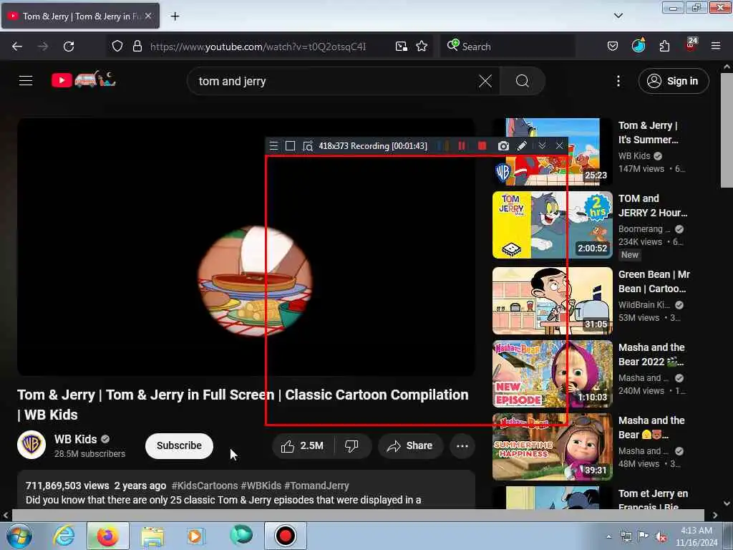Follow the #TomandJerry hashtag link
The height and width of the screenshot is (550, 733).
[x=316, y=486]
